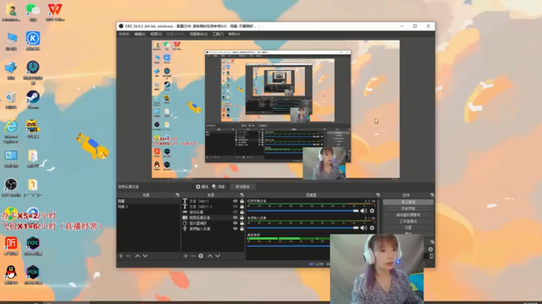
Task: Toggle visibility of 显示器捕获 source
Action: pos(235,223)
